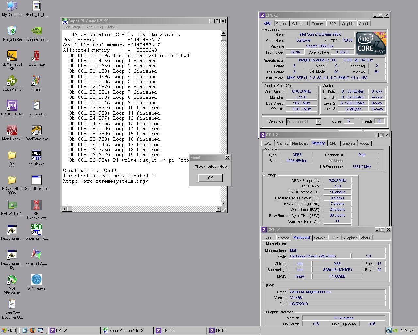This screenshot has height=335, width=418.
Task: Launch GPU-Z.0.5.2 desktop icon
Action: pos(12,207)
